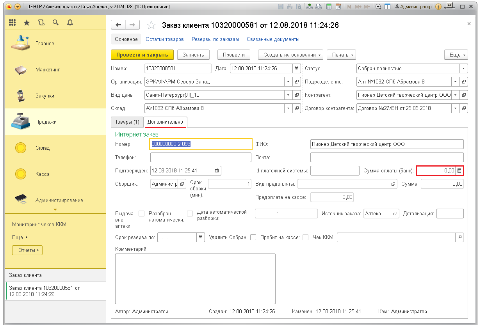The image size is (479, 328).
Task: Open the sections menu grid icon
Action: click(x=12, y=23)
